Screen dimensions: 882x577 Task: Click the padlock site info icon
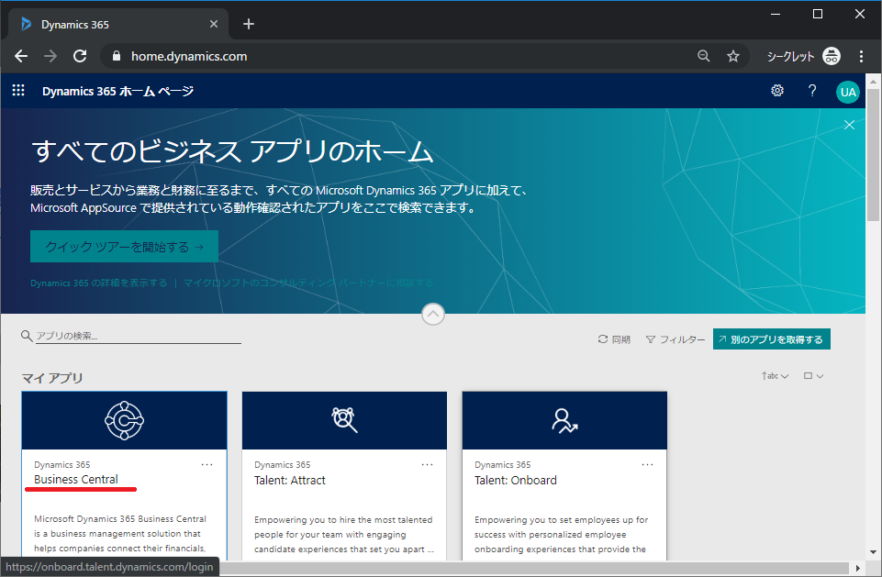point(117,56)
